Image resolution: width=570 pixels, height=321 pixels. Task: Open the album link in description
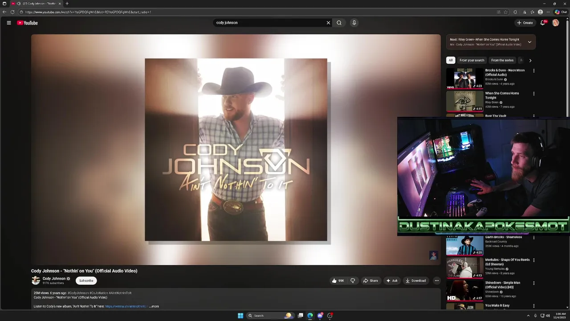(126, 306)
